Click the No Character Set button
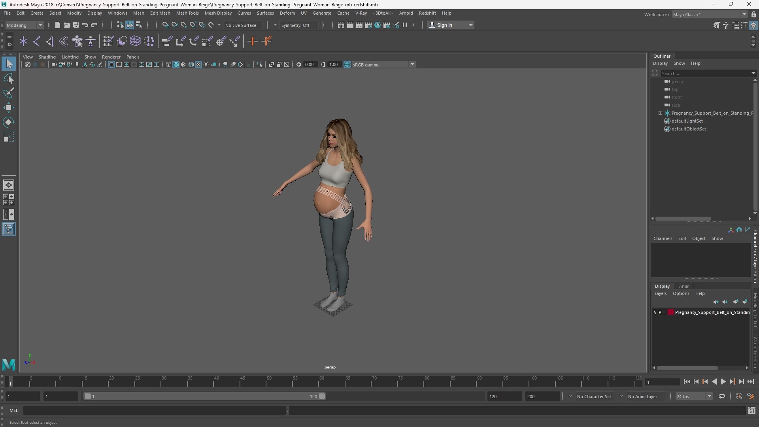The image size is (759, 427). pyautogui.click(x=594, y=396)
